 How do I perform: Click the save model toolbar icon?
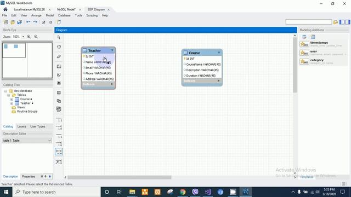[x=20, y=22]
